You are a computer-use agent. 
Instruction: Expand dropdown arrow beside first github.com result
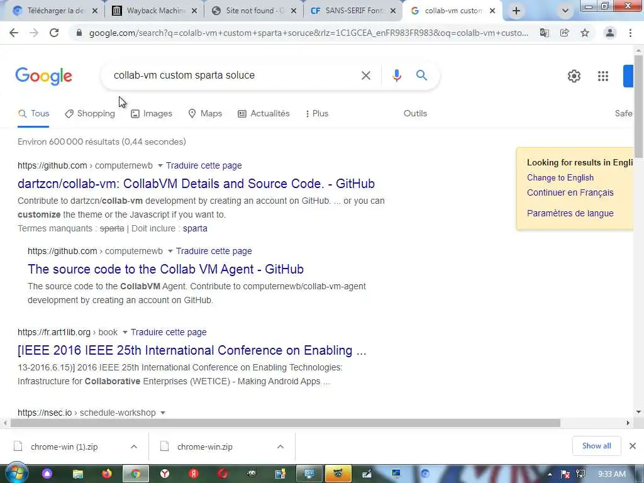click(160, 166)
